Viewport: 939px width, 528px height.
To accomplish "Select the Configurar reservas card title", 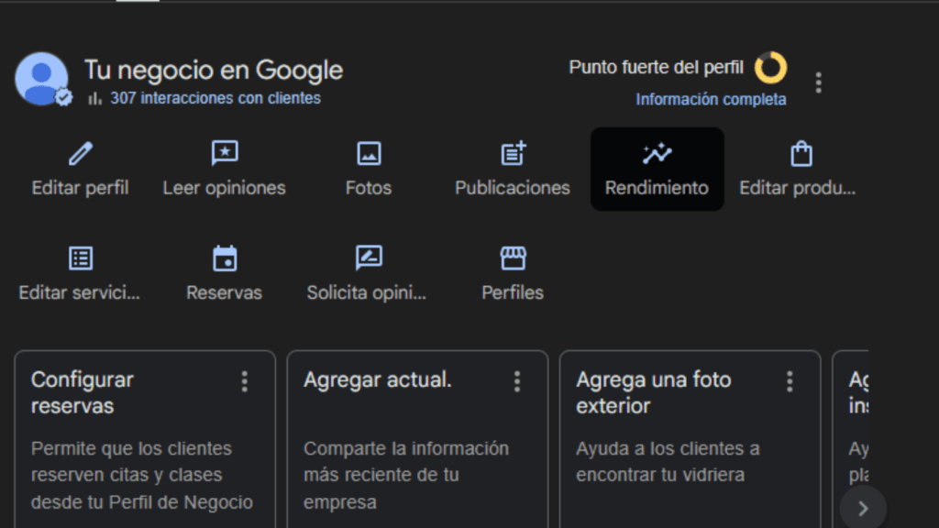I will pyautogui.click(x=82, y=392).
